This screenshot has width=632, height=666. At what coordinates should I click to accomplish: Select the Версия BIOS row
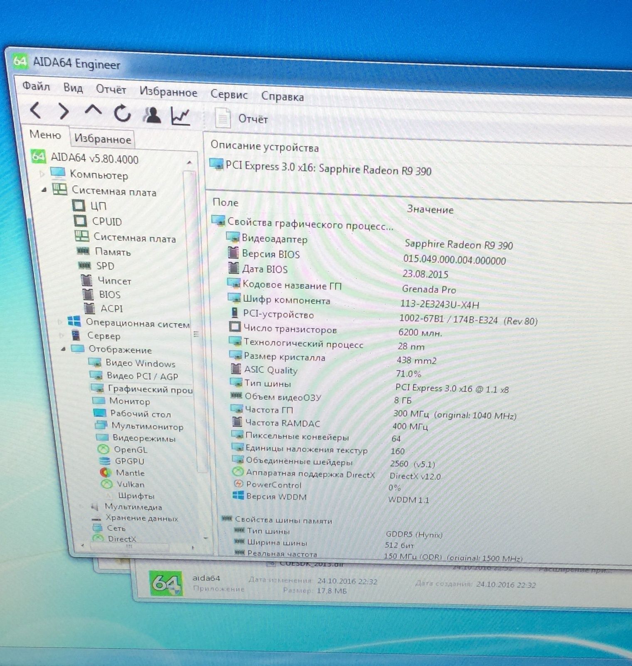(367, 257)
